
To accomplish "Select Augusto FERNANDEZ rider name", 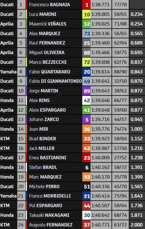I will (x=51, y=225).
